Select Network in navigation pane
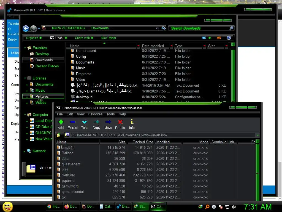This screenshot has height=212, width=282. pos(39,151)
